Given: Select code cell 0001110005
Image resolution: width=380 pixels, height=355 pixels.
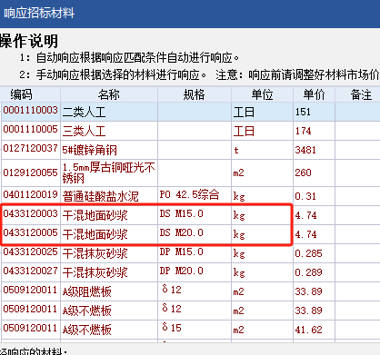Looking at the screenshot, I should pos(31,131).
